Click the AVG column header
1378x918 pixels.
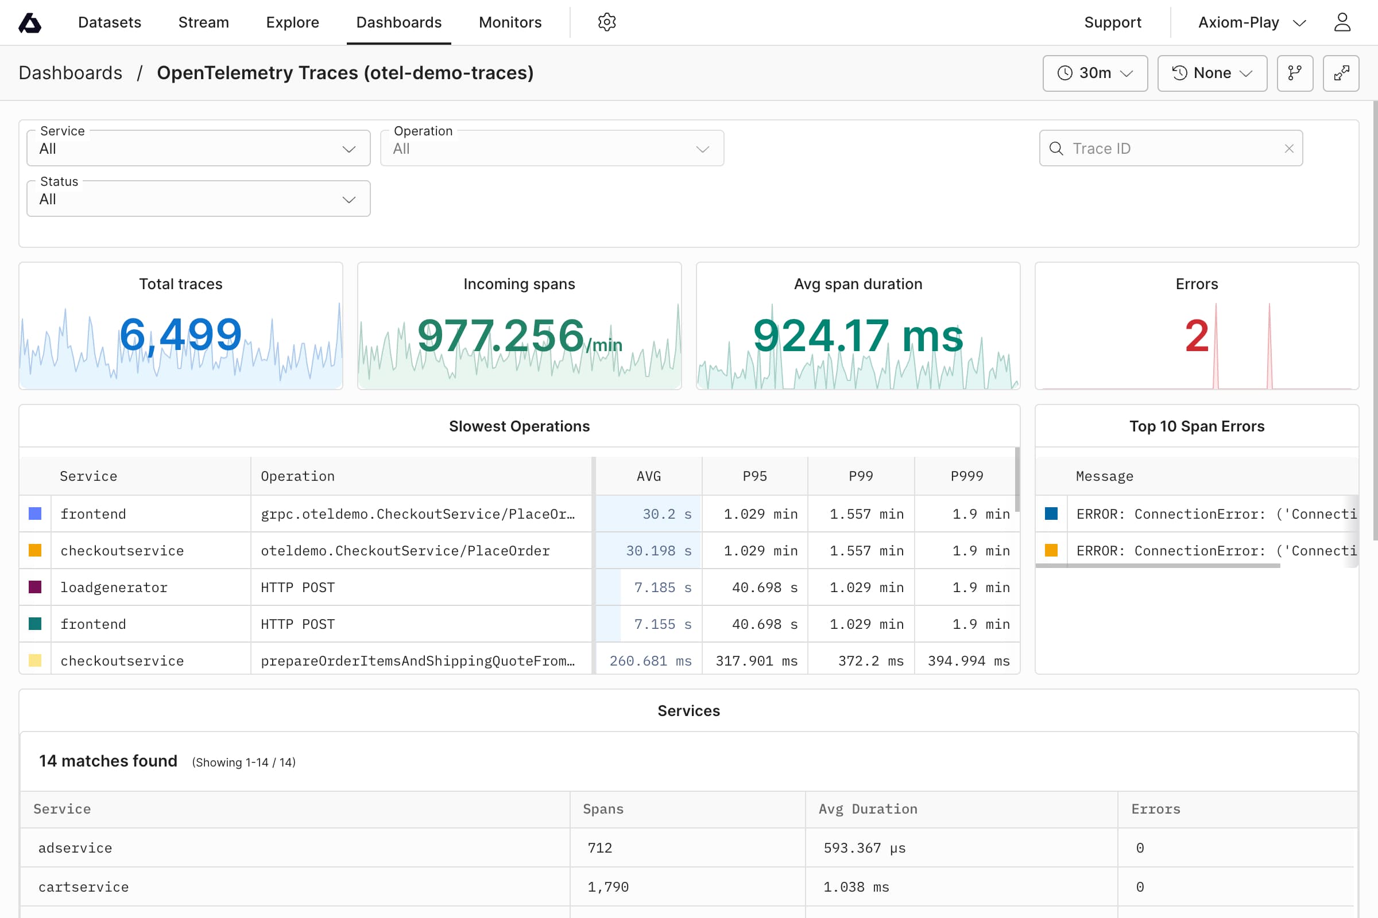[649, 476]
